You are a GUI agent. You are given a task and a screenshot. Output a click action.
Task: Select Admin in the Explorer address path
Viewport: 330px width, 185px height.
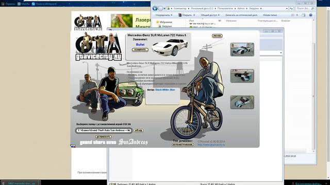tap(241, 8)
